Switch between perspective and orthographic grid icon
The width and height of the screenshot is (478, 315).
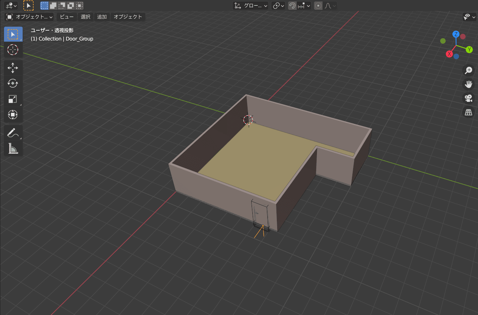pyautogui.click(x=468, y=112)
